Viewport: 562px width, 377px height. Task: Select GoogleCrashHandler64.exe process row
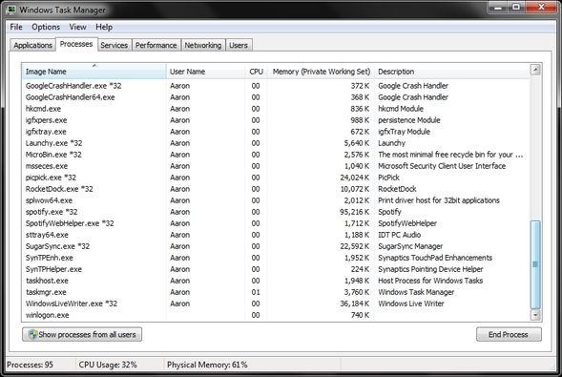(x=275, y=97)
